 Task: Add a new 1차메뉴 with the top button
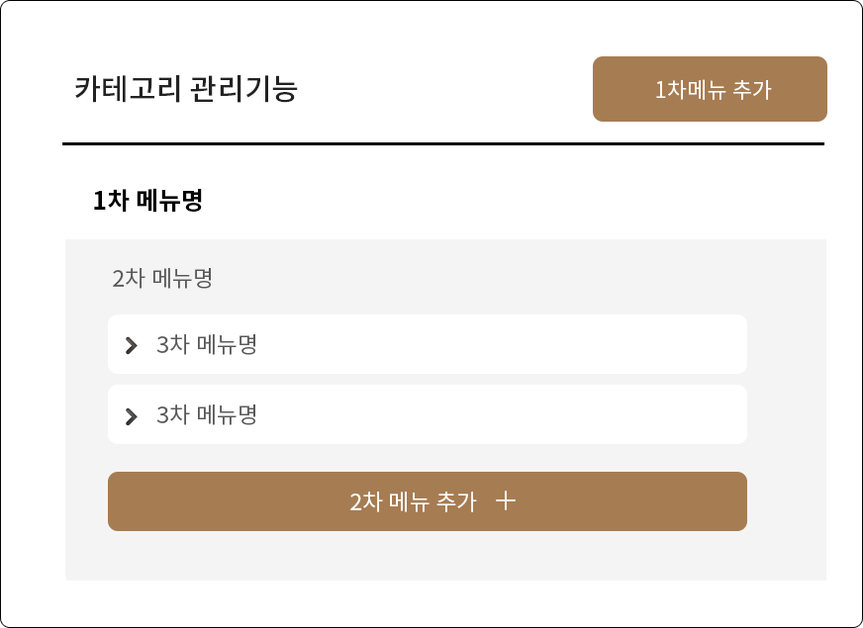(x=710, y=89)
